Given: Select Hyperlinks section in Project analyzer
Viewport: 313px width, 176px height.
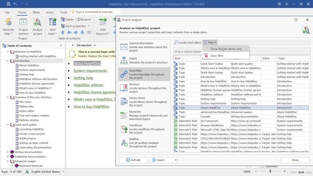Looking at the screenshot, I should point(144,74).
